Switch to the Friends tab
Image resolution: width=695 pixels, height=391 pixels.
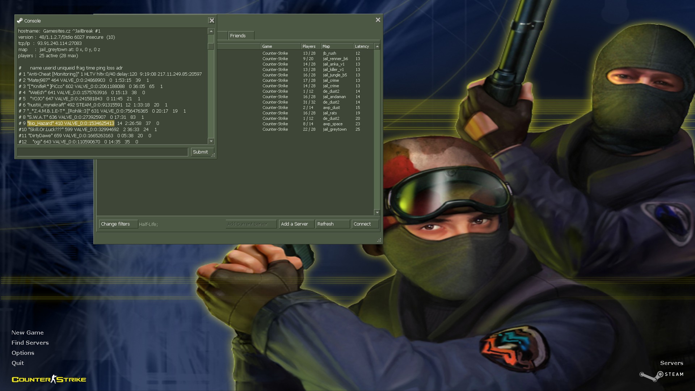tap(241, 35)
